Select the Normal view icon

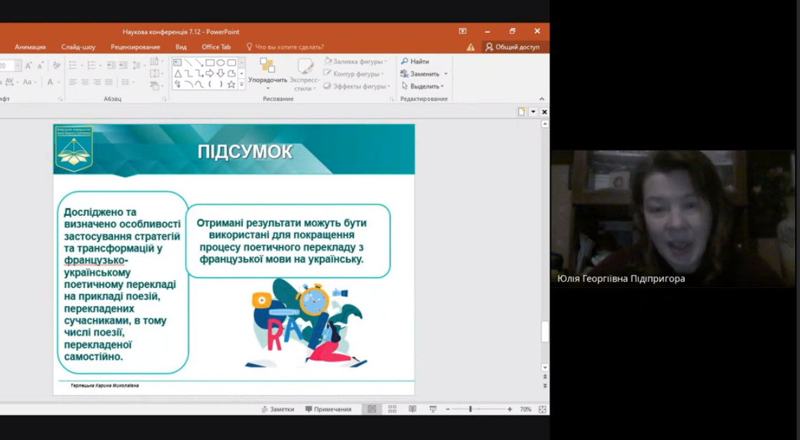(x=372, y=409)
